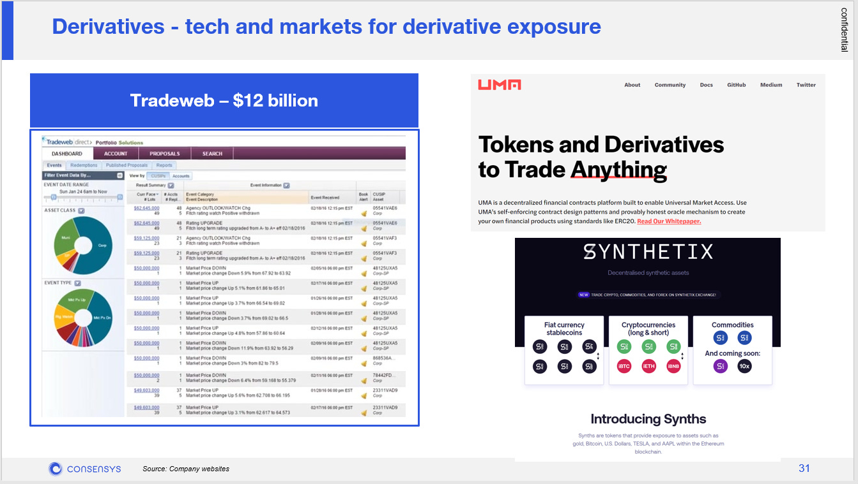858x484 pixels.
Task: Open Twitter in the UMA navigation
Action: pyautogui.click(x=806, y=85)
